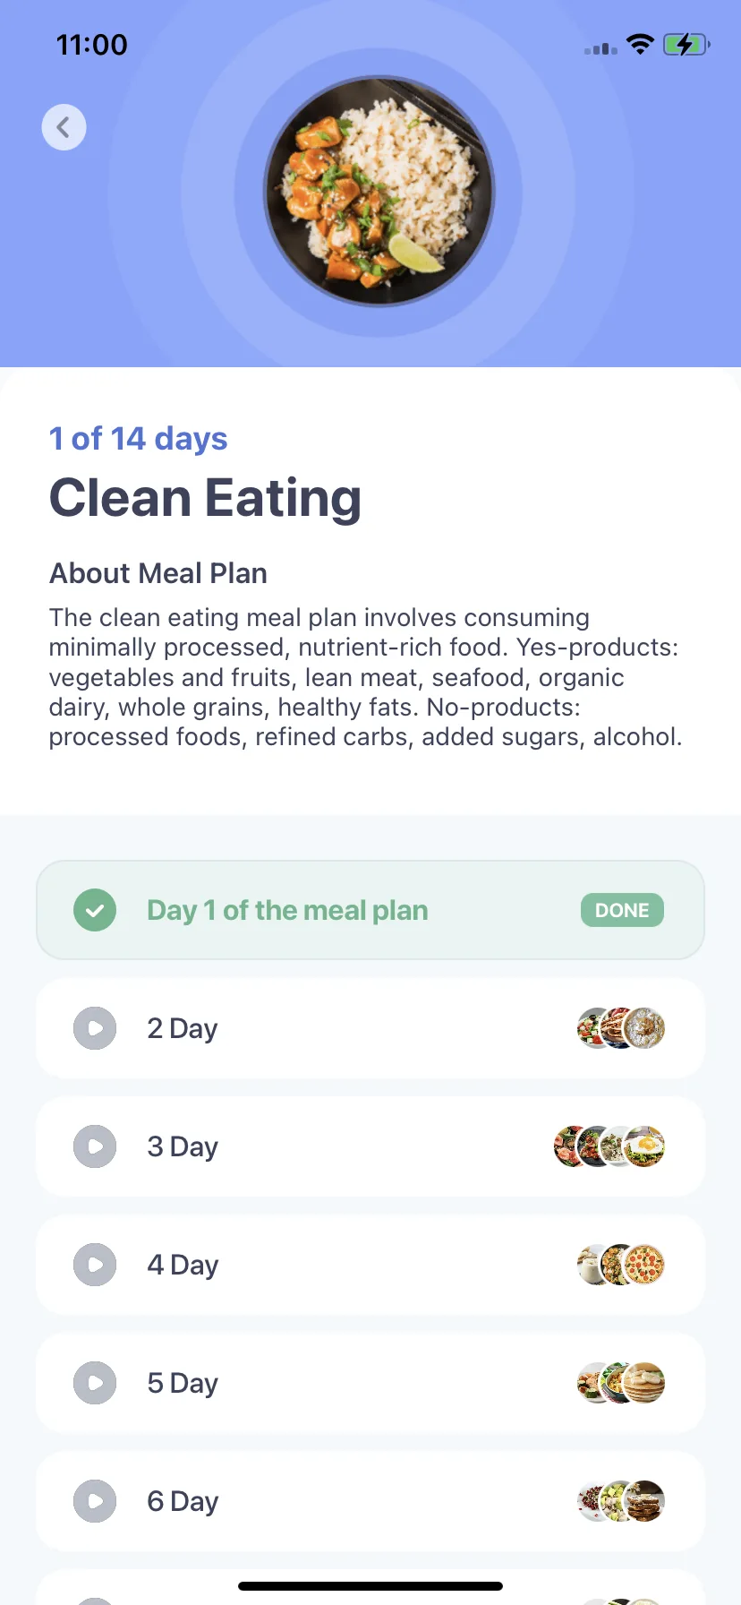
Task: Click the play icon for 3 Day
Action: [x=95, y=1146]
